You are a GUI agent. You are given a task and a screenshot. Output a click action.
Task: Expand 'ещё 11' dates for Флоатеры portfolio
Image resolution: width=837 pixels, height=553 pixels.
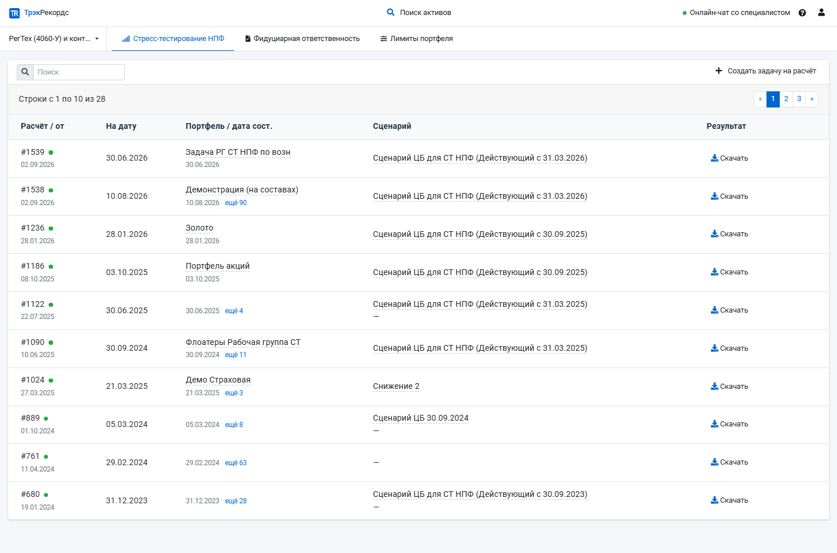236,355
